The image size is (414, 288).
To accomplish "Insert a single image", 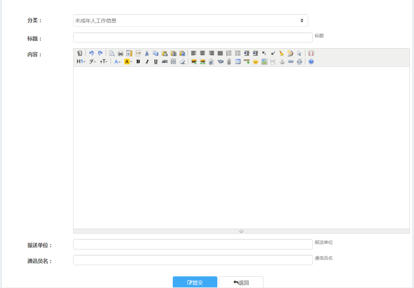I will click(194, 61).
